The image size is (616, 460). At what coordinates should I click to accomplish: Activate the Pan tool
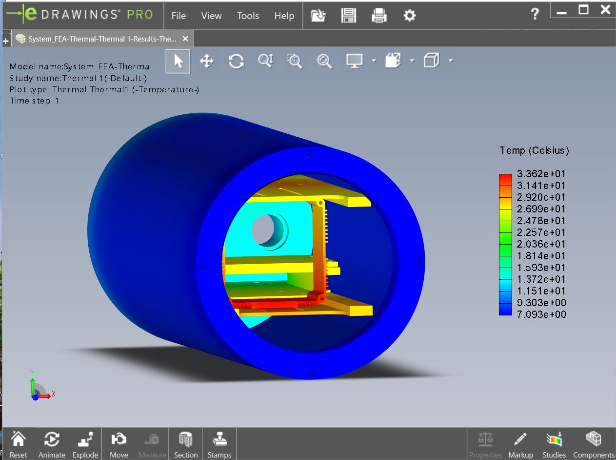[207, 61]
